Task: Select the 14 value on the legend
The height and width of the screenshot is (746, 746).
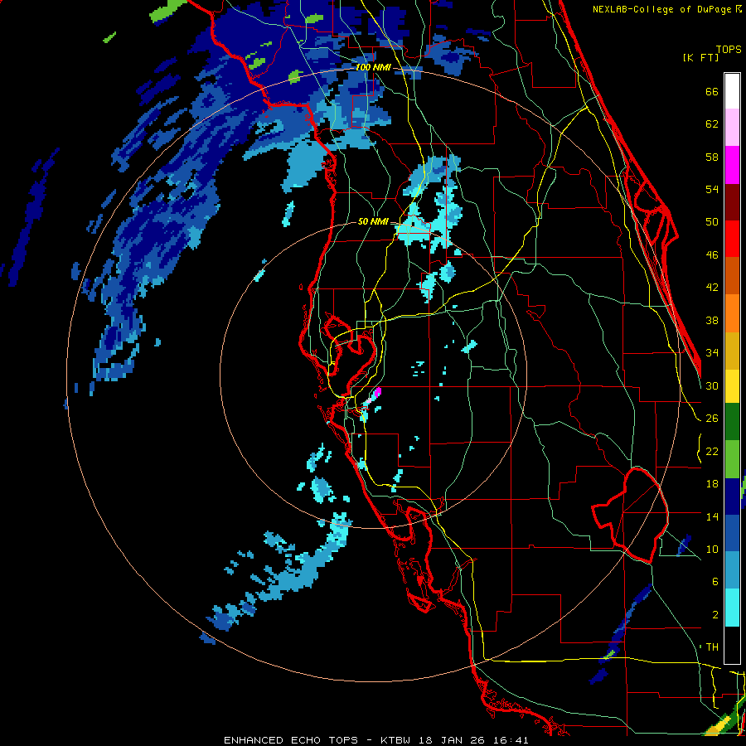Action: (712, 516)
